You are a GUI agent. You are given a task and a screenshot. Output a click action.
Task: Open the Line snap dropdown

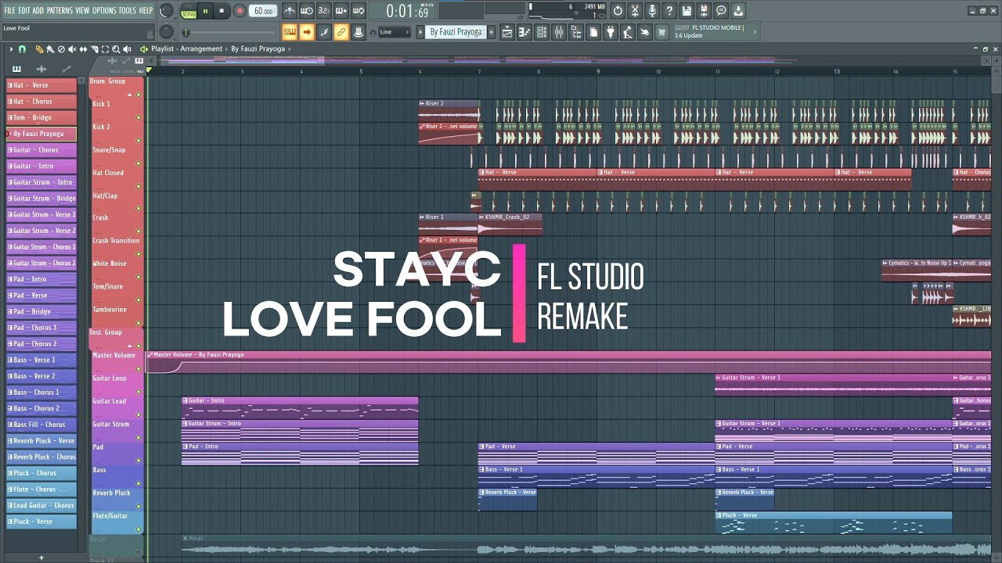click(394, 32)
